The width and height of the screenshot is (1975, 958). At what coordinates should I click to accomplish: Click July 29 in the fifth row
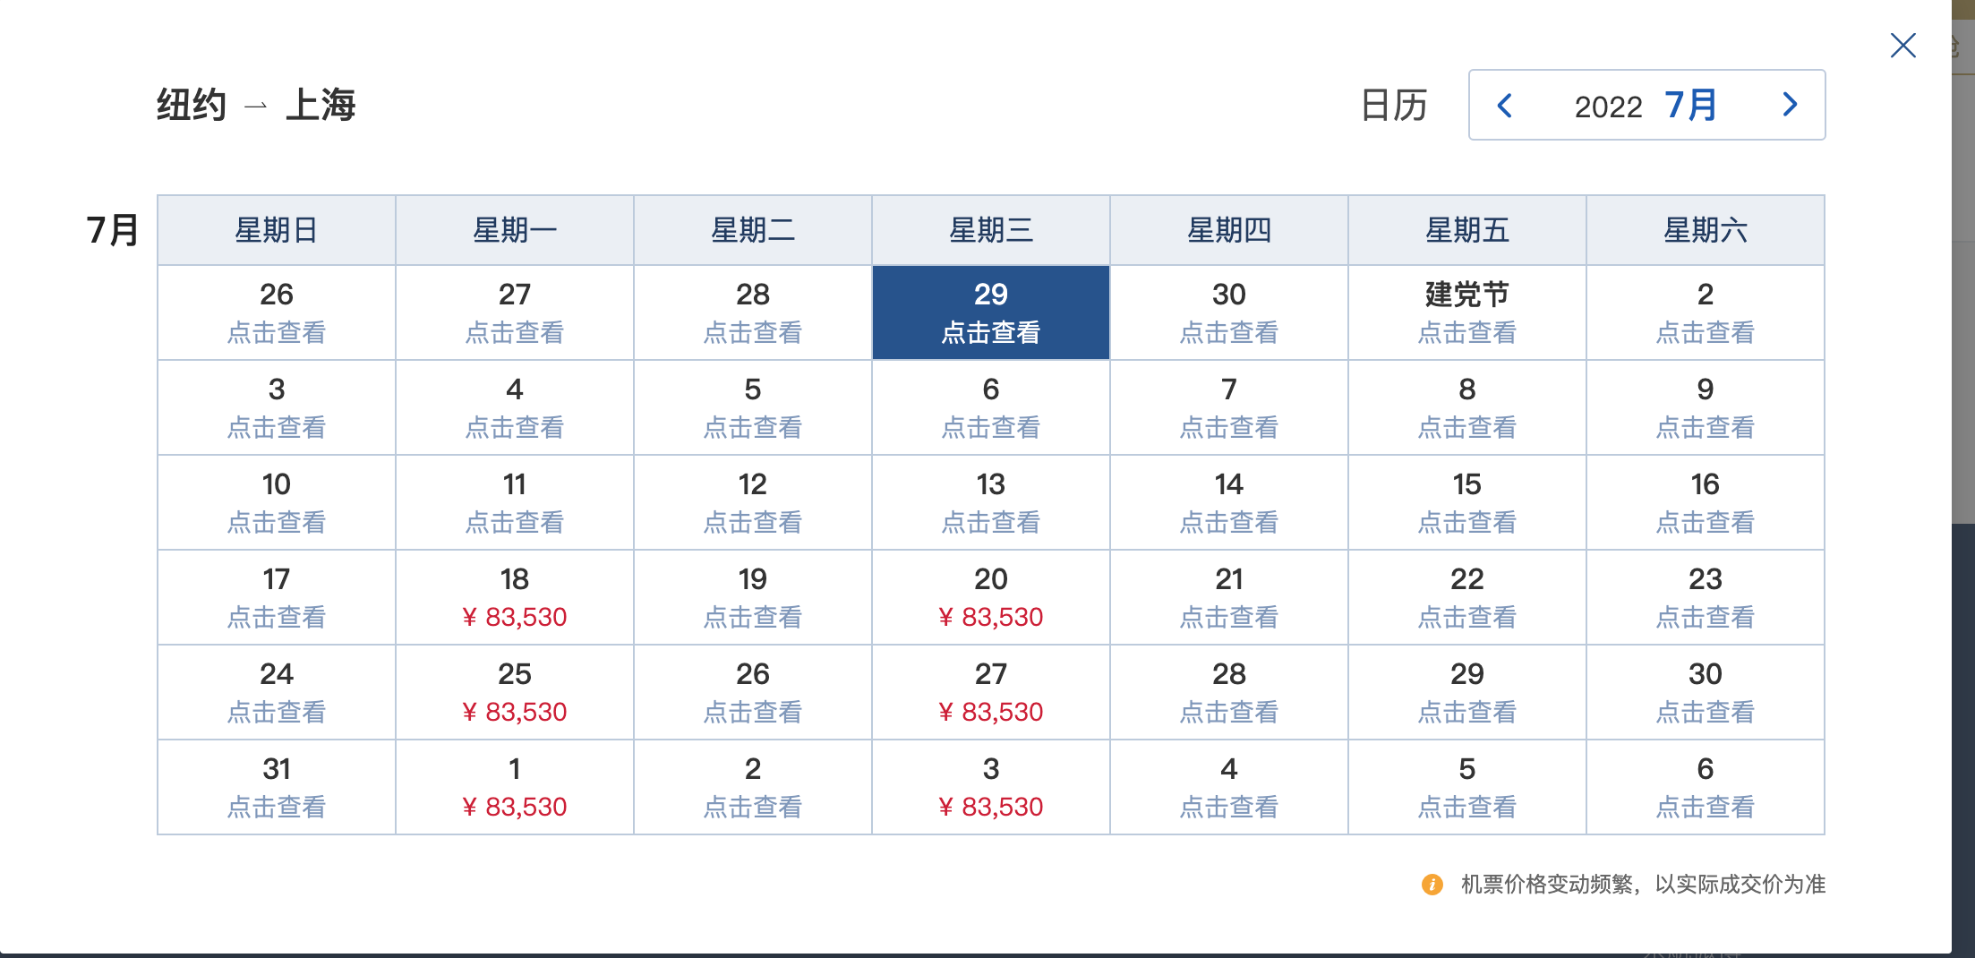click(x=1467, y=692)
